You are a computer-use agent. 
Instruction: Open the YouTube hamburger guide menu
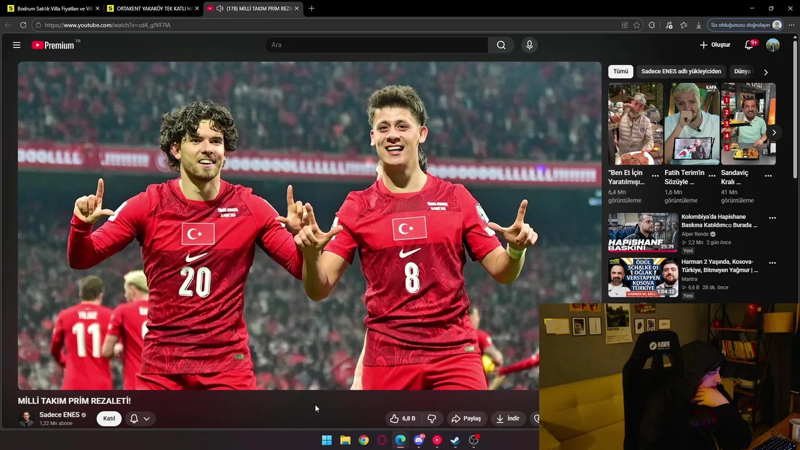click(17, 45)
